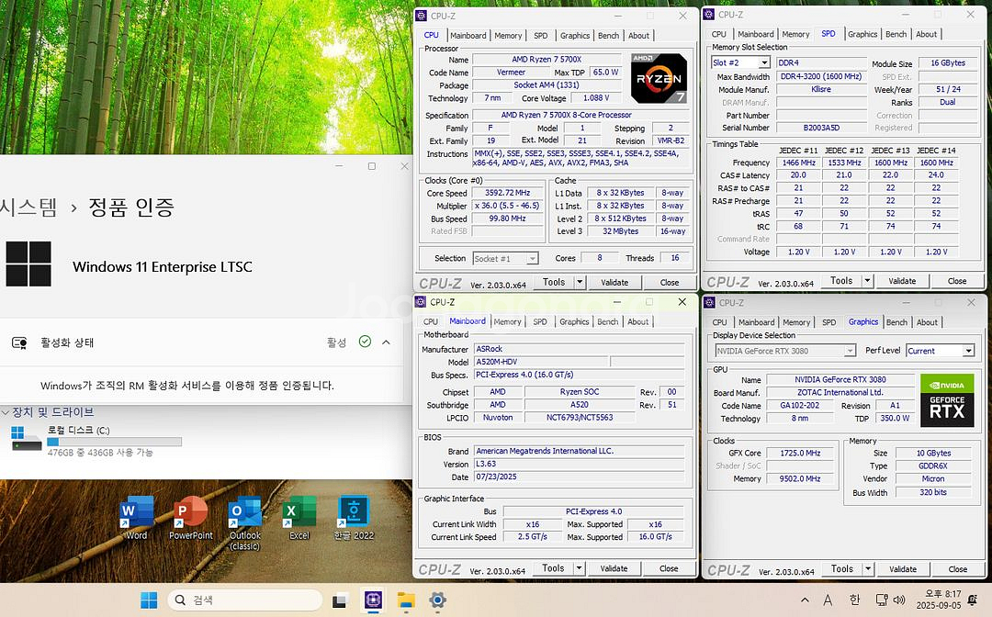Switch to SPD tab in Mainboard window
Image resolution: width=992 pixels, height=617 pixels.
coord(540,321)
